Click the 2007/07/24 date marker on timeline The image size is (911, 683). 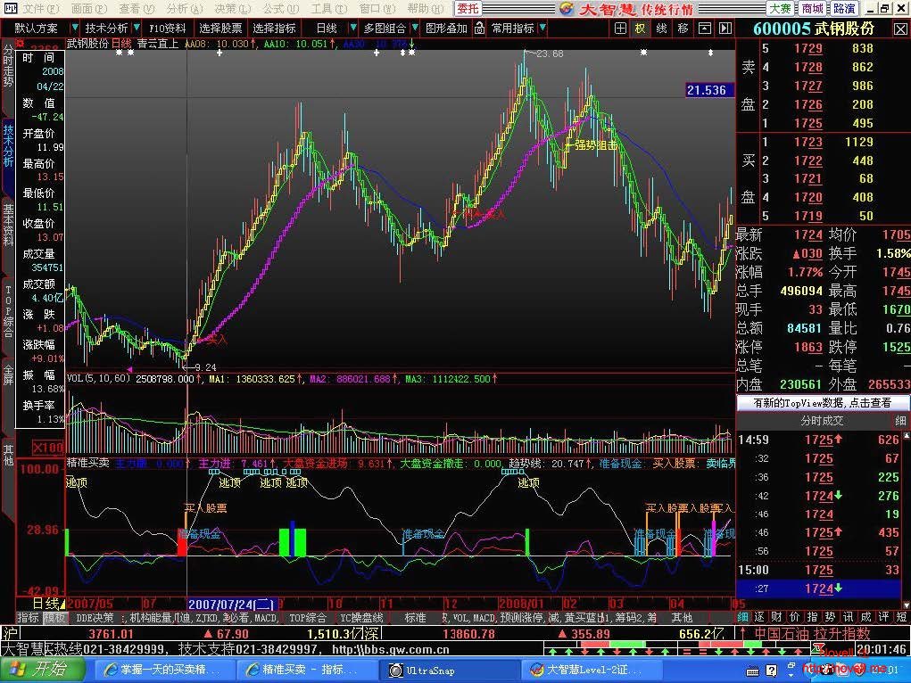pos(230,604)
